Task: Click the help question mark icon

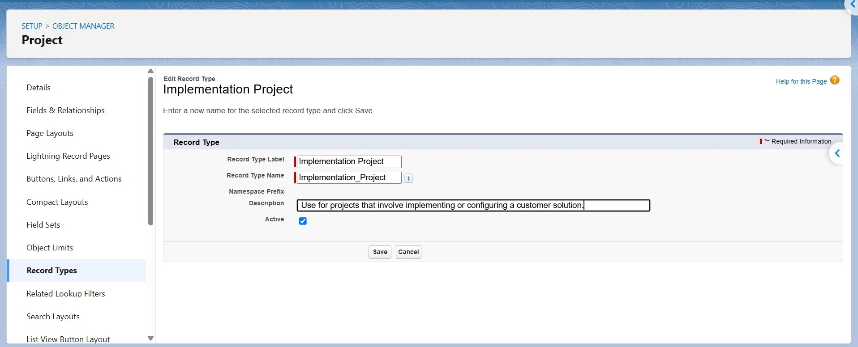Action: tap(835, 80)
